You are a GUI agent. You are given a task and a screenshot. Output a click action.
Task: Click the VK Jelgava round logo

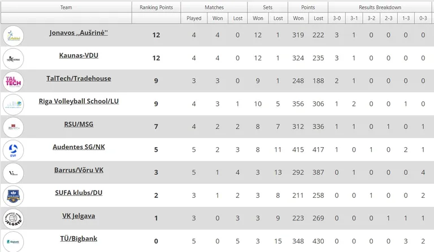(x=13, y=219)
